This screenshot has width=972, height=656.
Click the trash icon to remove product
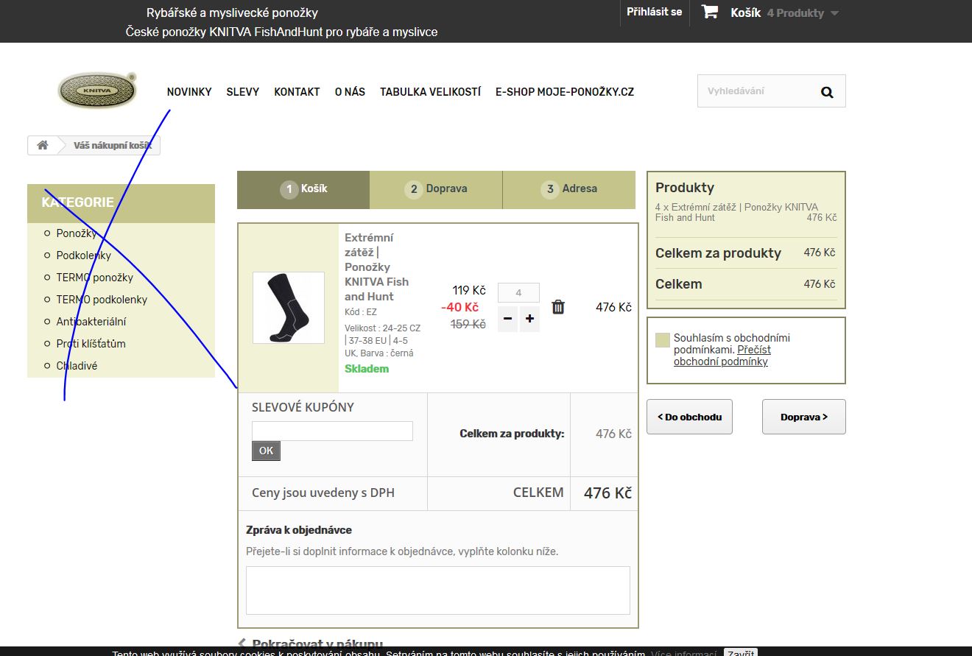point(558,307)
